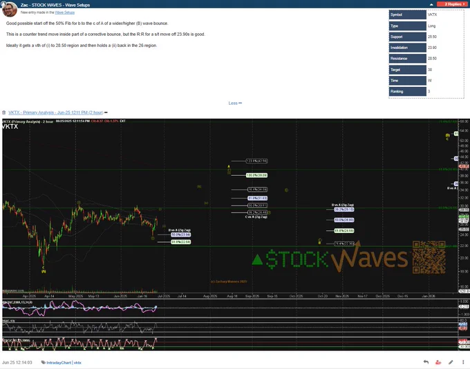Click the VKTX chart image

(x=236, y=235)
